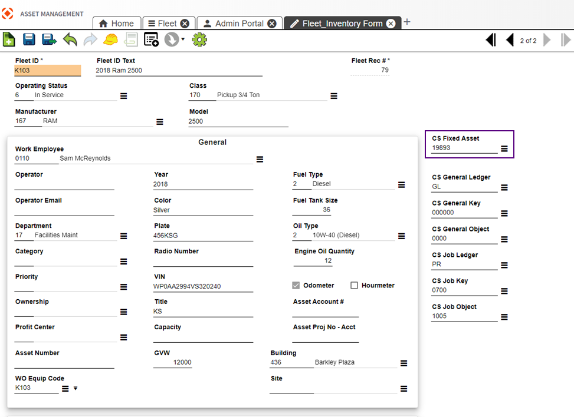Viewport: 574px width, 417px height.
Task: Open settings with the green gear icon
Action: pyautogui.click(x=199, y=39)
